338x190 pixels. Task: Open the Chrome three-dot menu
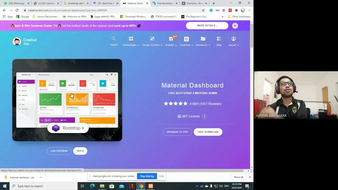pos(249,10)
